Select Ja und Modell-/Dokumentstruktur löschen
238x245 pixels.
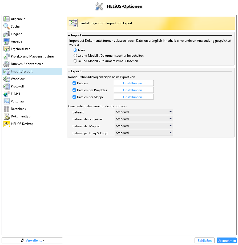pyautogui.click(x=75, y=61)
